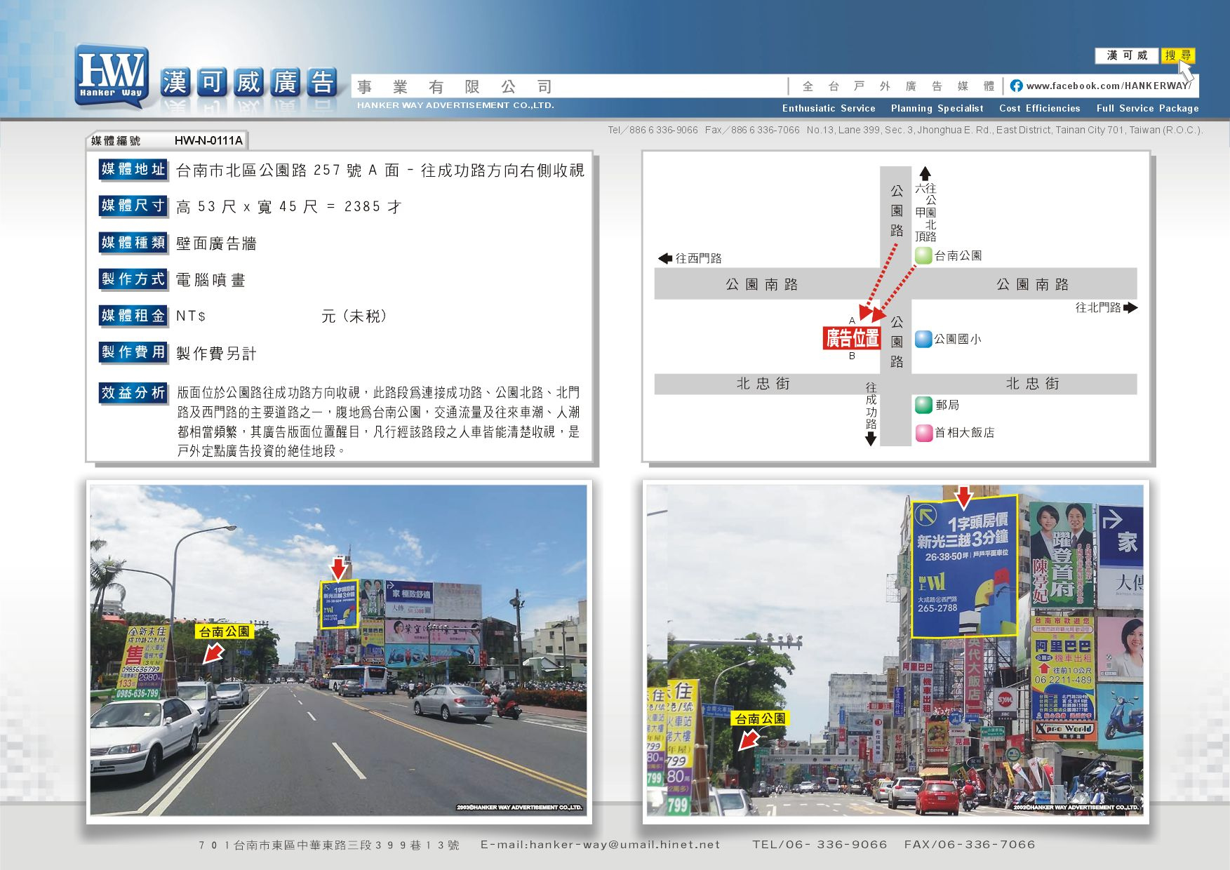Click the 製作費用 label
The height and width of the screenshot is (870, 1230).
pos(133,352)
